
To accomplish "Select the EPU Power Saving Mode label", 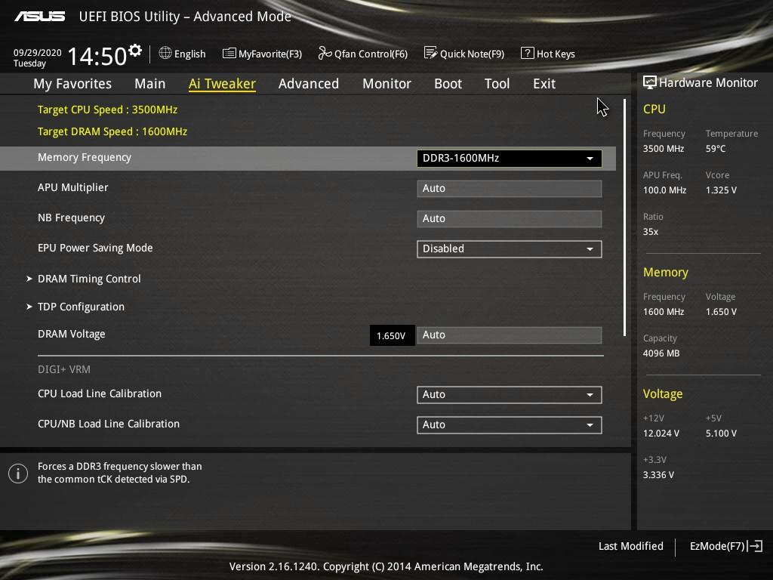I will (95, 248).
